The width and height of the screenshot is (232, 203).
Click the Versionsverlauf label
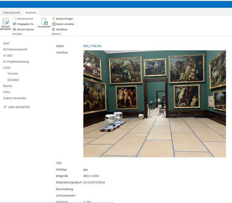coord(25,19)
